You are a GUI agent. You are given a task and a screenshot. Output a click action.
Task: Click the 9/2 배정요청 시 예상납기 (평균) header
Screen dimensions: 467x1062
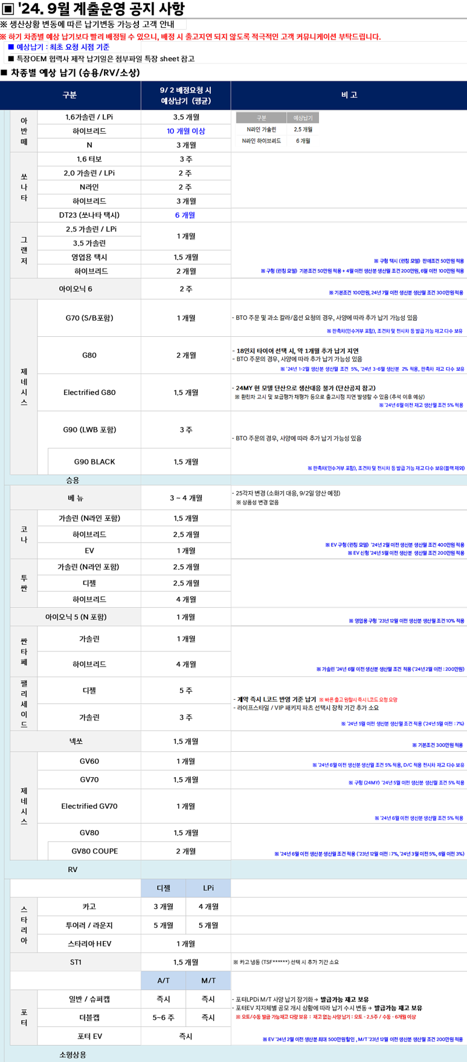pyautogui.click(x=186, y=96)
